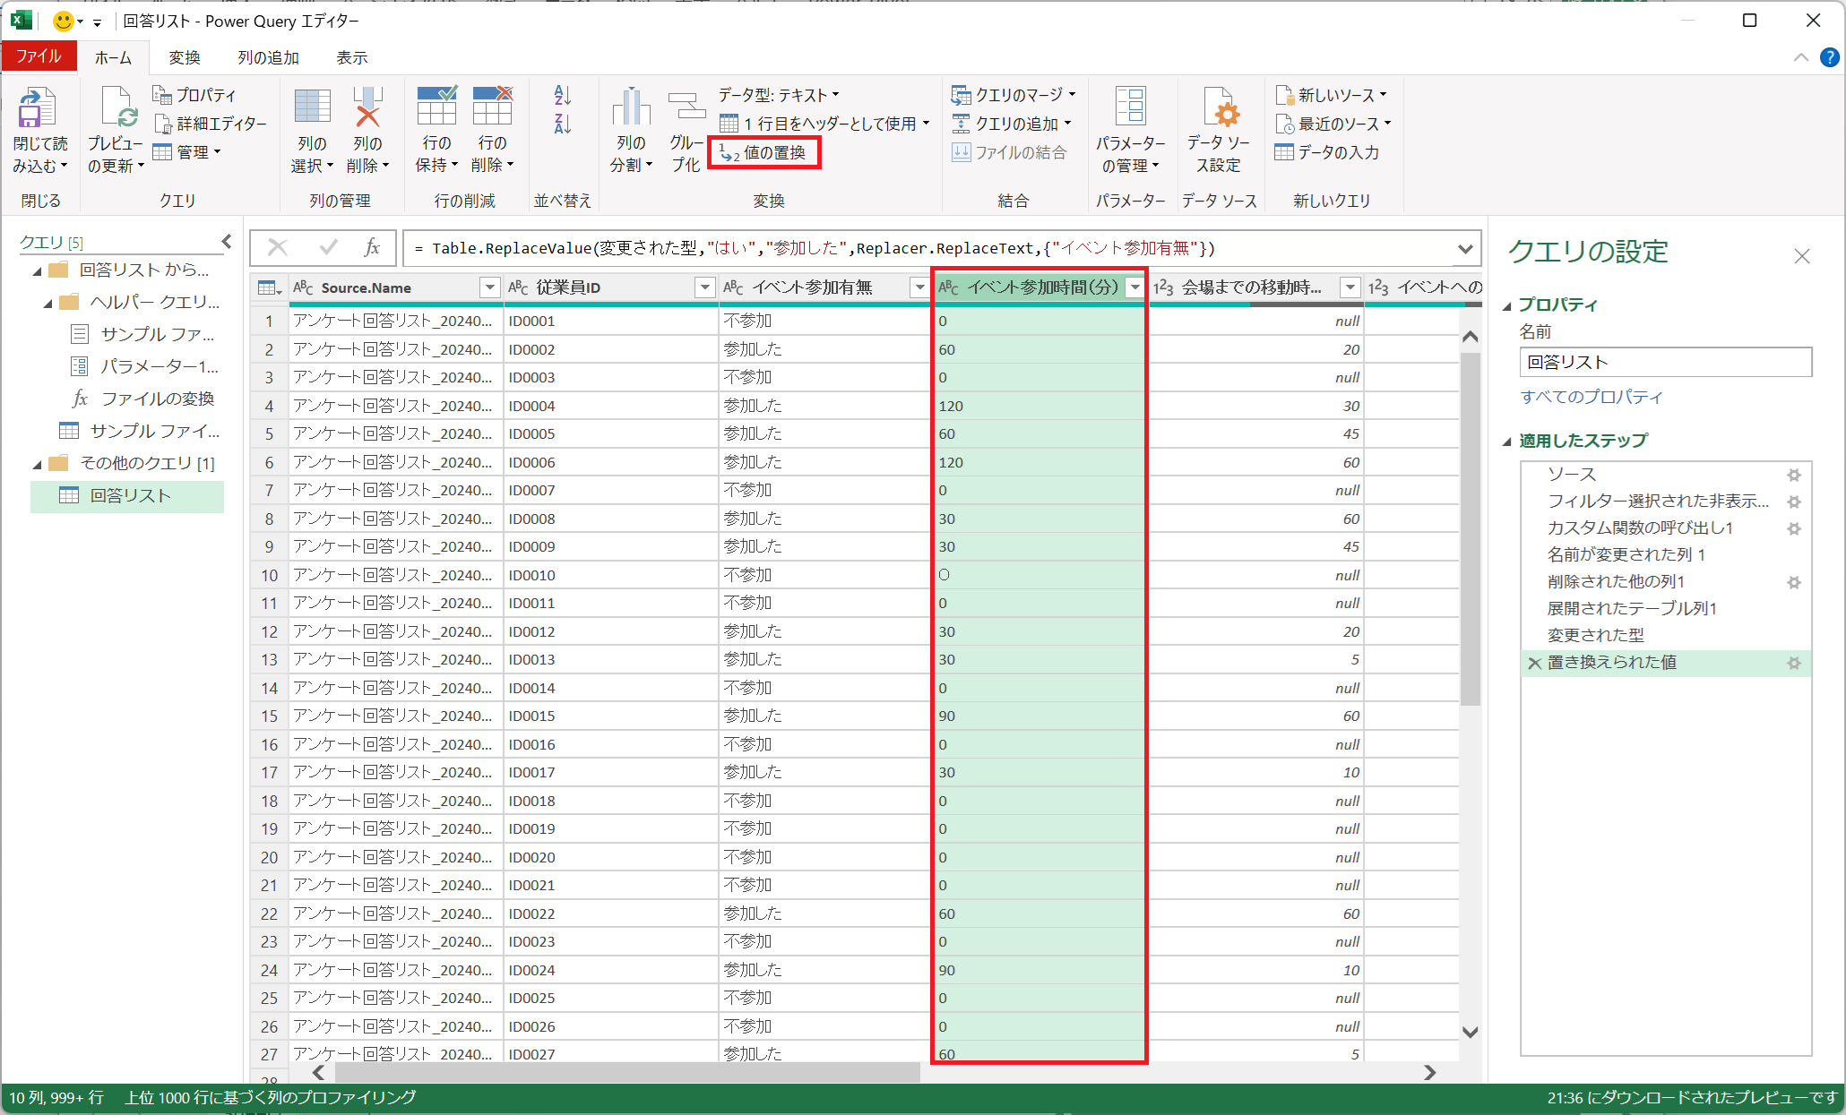The image size is (1846, 1115).
Task: Click パラメーターの管理 manage parameters icon
Action: pos(1130,107)
